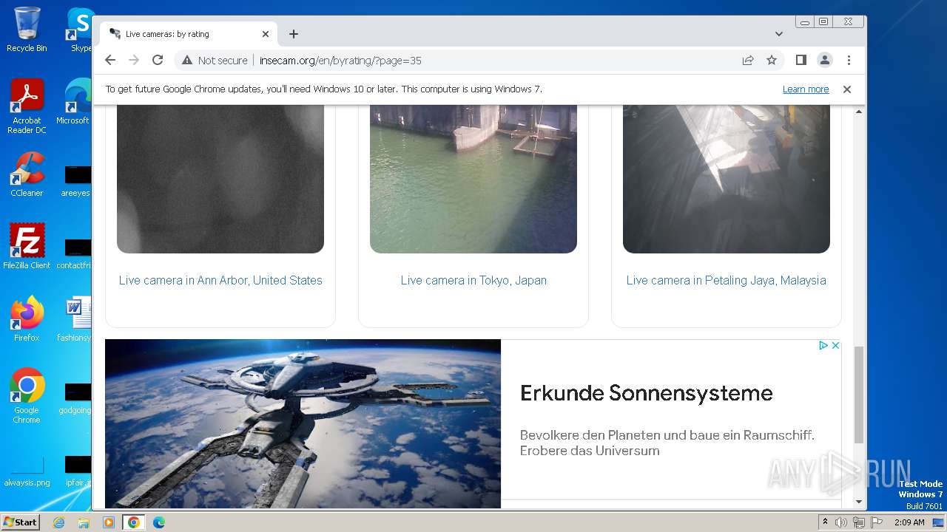Launch FileZilla Client from the desktop
Viewport: 947px width, 532px height.
coord(27,246)
